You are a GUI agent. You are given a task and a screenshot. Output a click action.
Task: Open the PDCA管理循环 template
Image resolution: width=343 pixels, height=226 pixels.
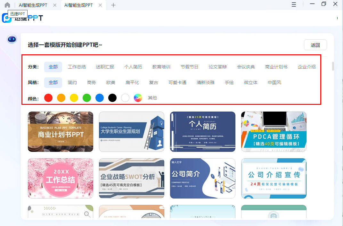click(274, 131)
